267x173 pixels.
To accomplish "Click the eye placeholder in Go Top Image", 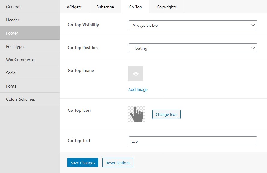I will coord(136,74).
